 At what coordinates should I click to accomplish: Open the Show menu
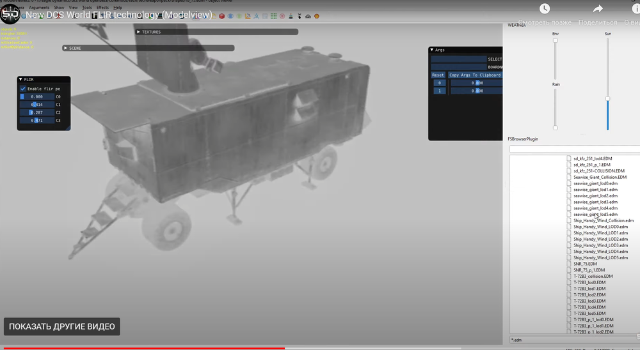(59, 7)
